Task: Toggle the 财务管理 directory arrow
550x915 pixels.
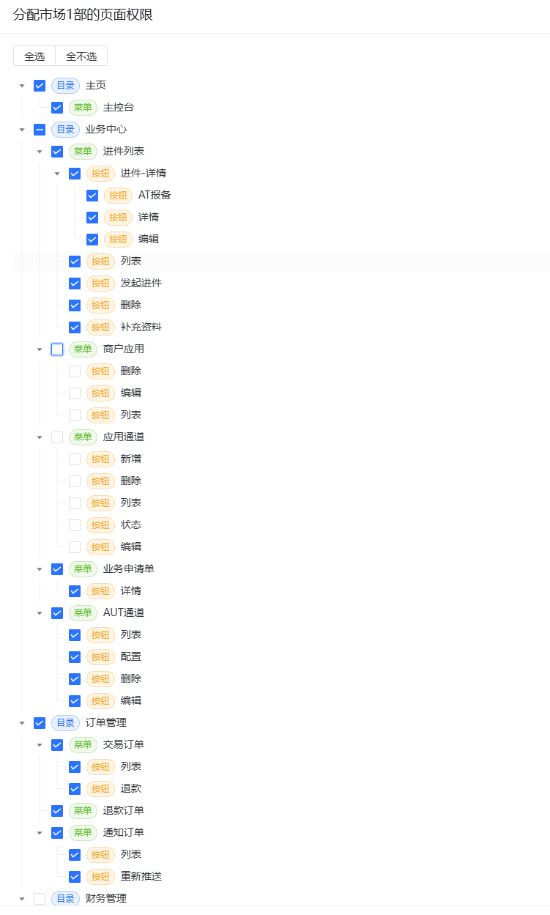Action: tap(22, 899)
